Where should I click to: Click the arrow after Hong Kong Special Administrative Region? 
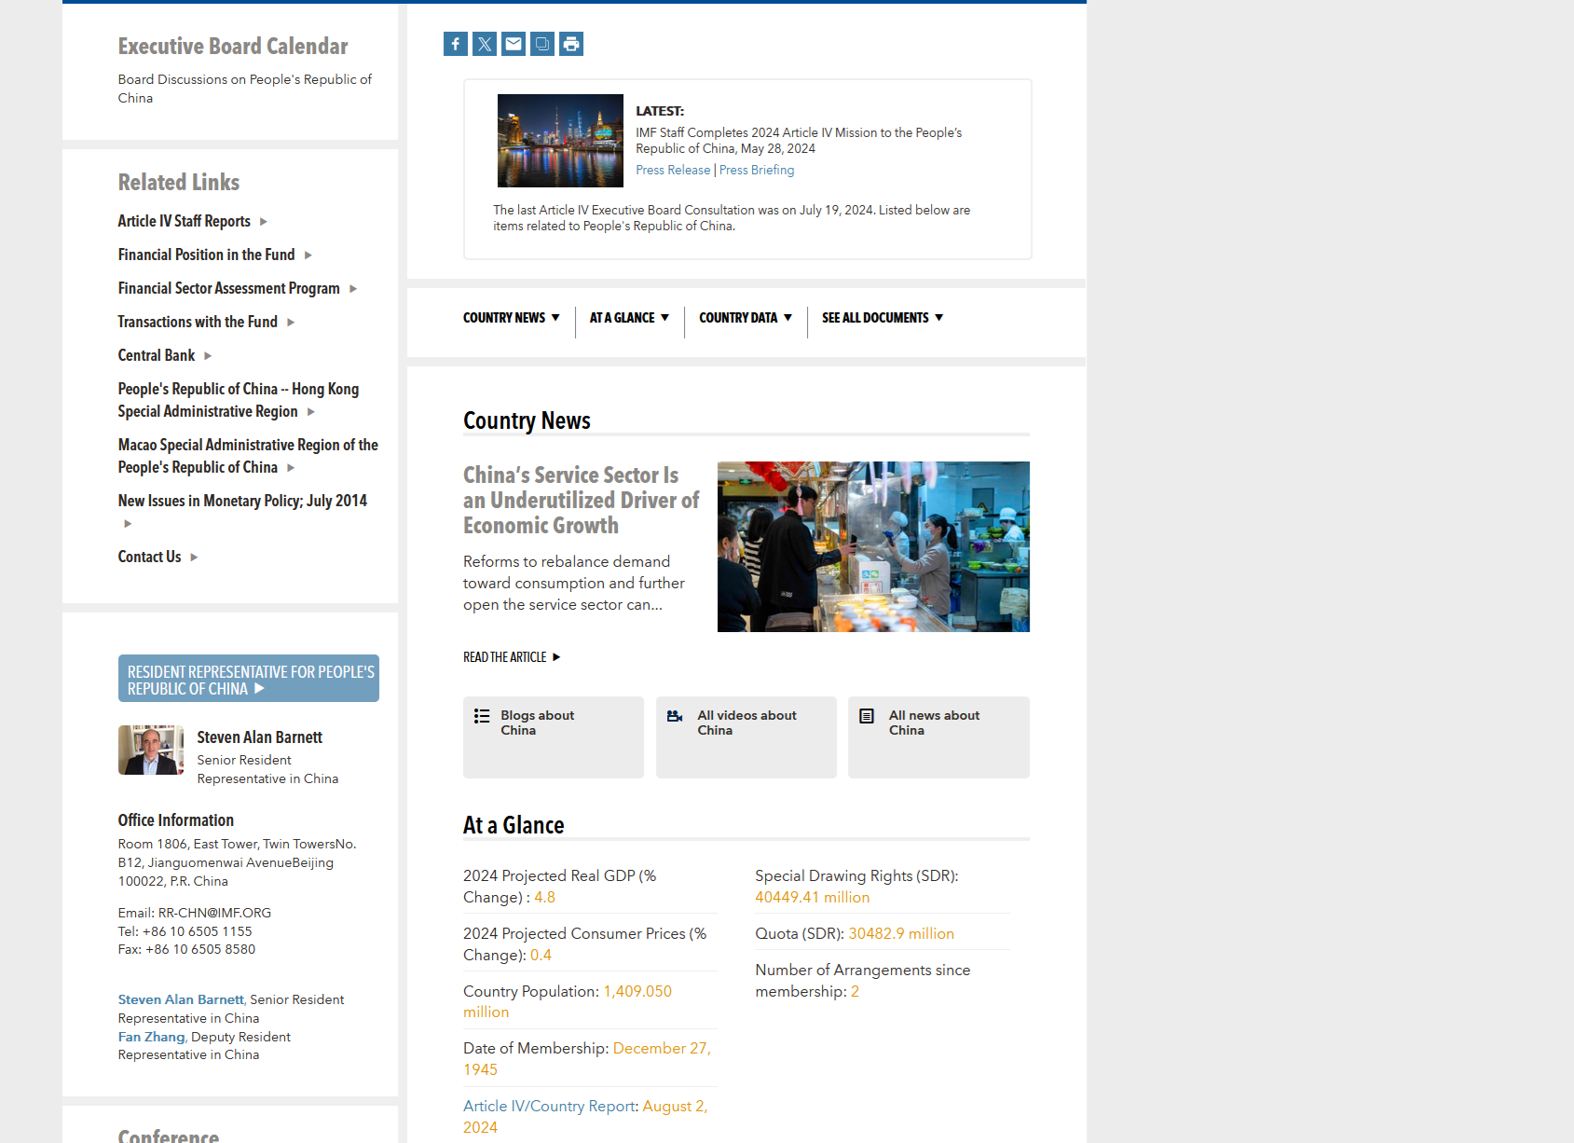(311, 412)
